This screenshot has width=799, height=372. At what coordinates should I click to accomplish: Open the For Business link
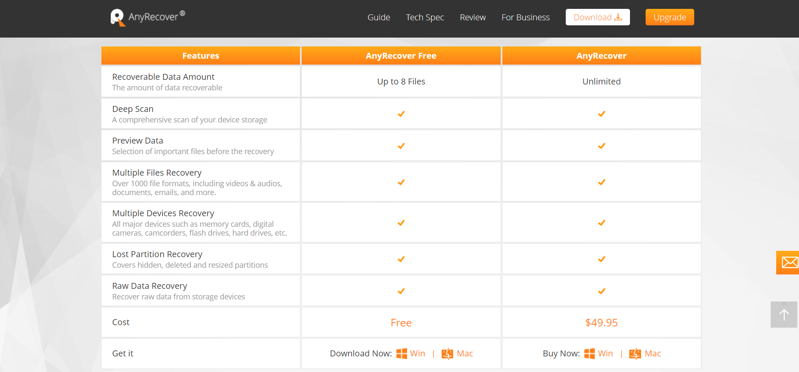(526, 17)
